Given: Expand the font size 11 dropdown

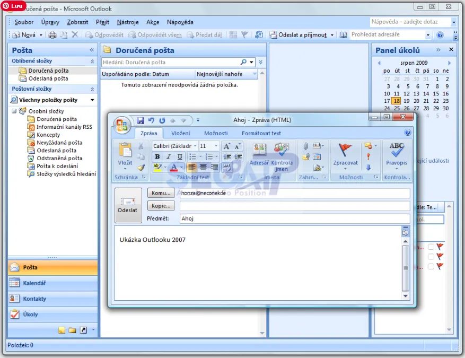Looking at the screenshot, I should click(x=216, y=145).
